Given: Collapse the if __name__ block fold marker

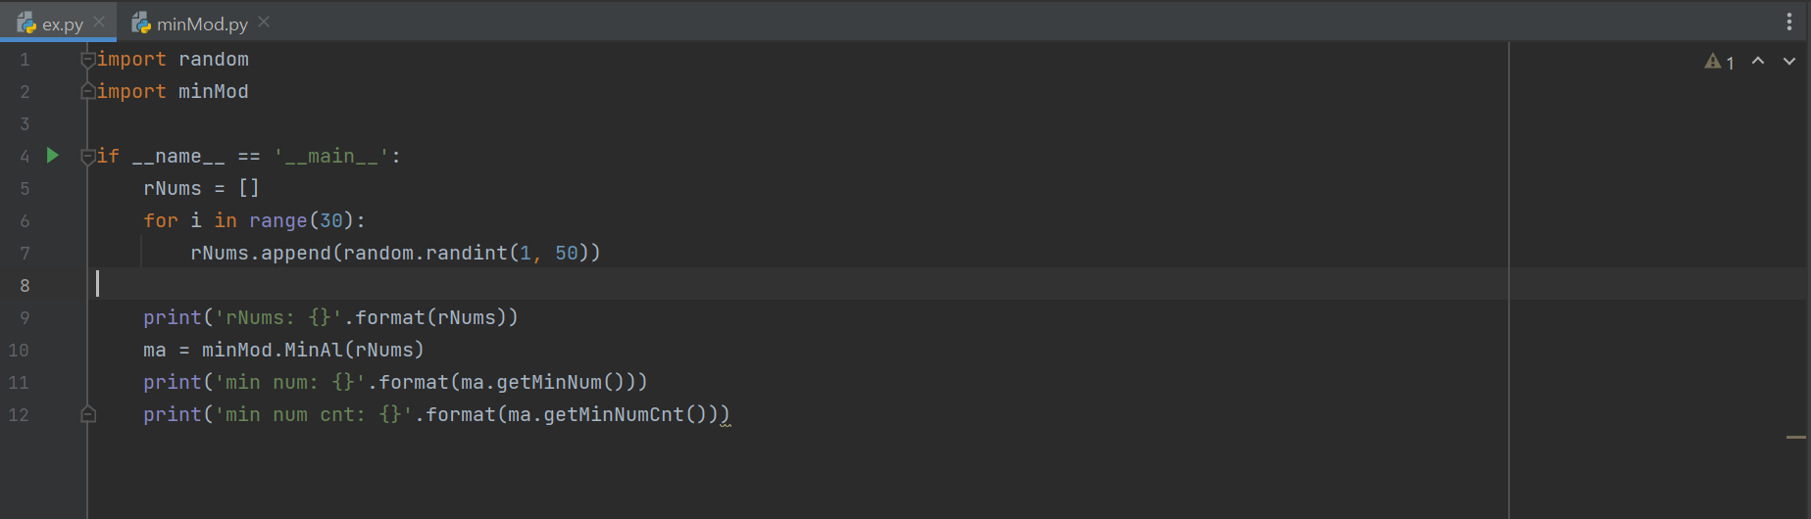Looking at the screenshot, I should 88,157.
